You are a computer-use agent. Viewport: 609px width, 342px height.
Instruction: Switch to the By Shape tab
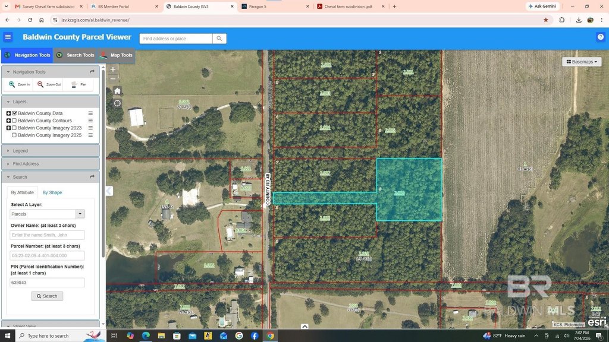coord(52,192)
